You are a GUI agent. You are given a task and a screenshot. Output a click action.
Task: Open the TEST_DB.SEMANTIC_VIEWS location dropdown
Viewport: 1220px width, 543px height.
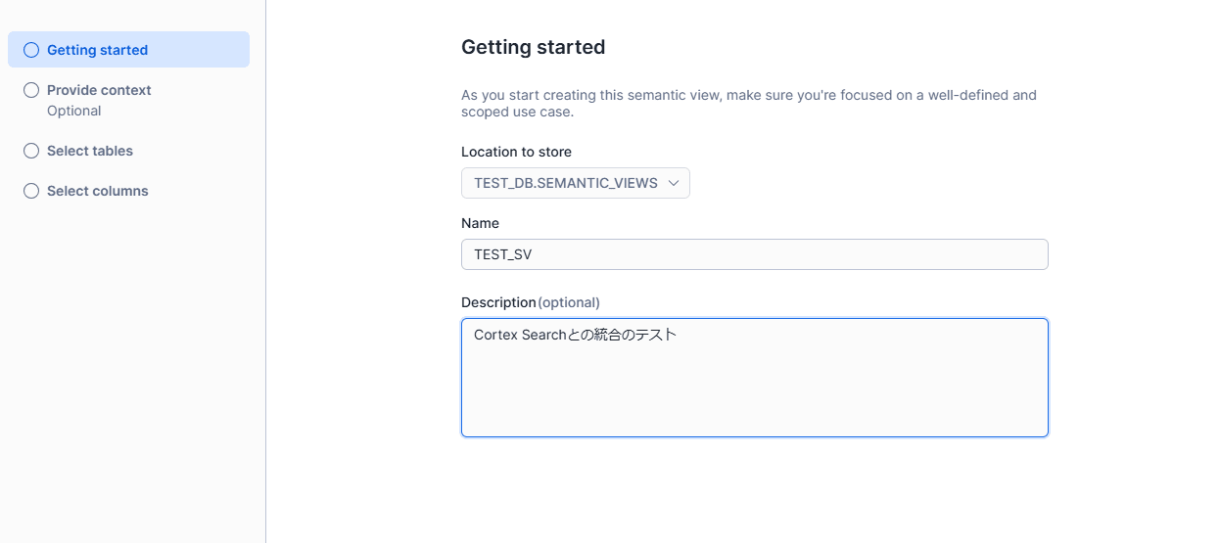point(566,183)
